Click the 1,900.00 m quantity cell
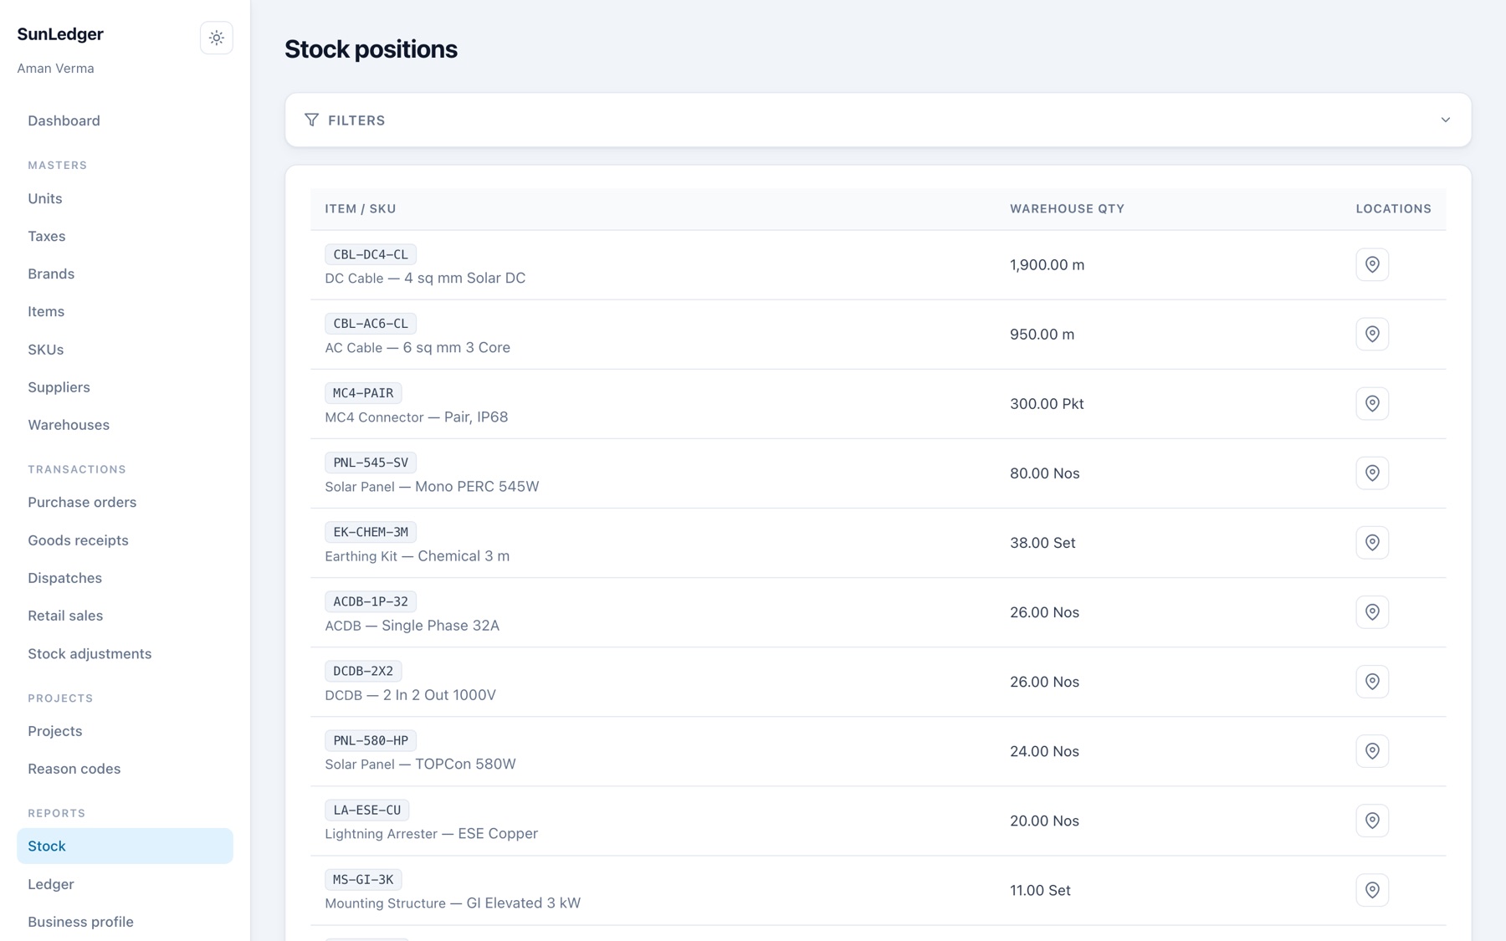The image size is (1506, 941). tap(1047, 264)
